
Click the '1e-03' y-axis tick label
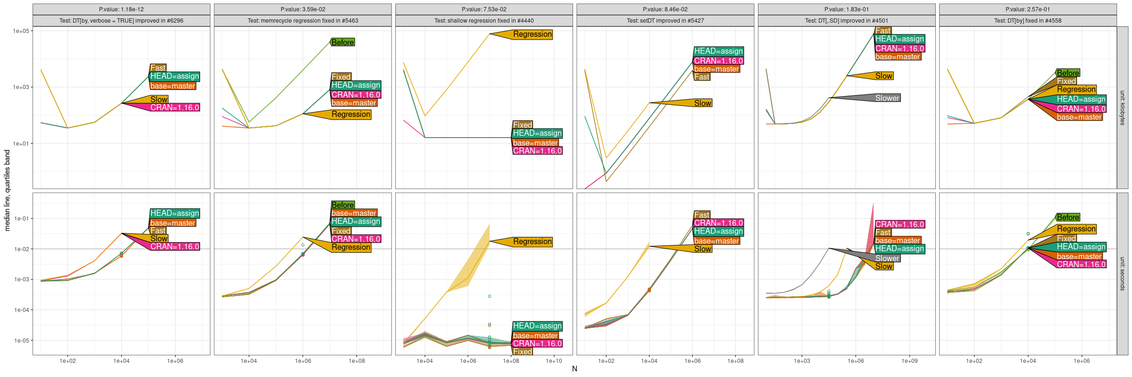click(21, 279)
